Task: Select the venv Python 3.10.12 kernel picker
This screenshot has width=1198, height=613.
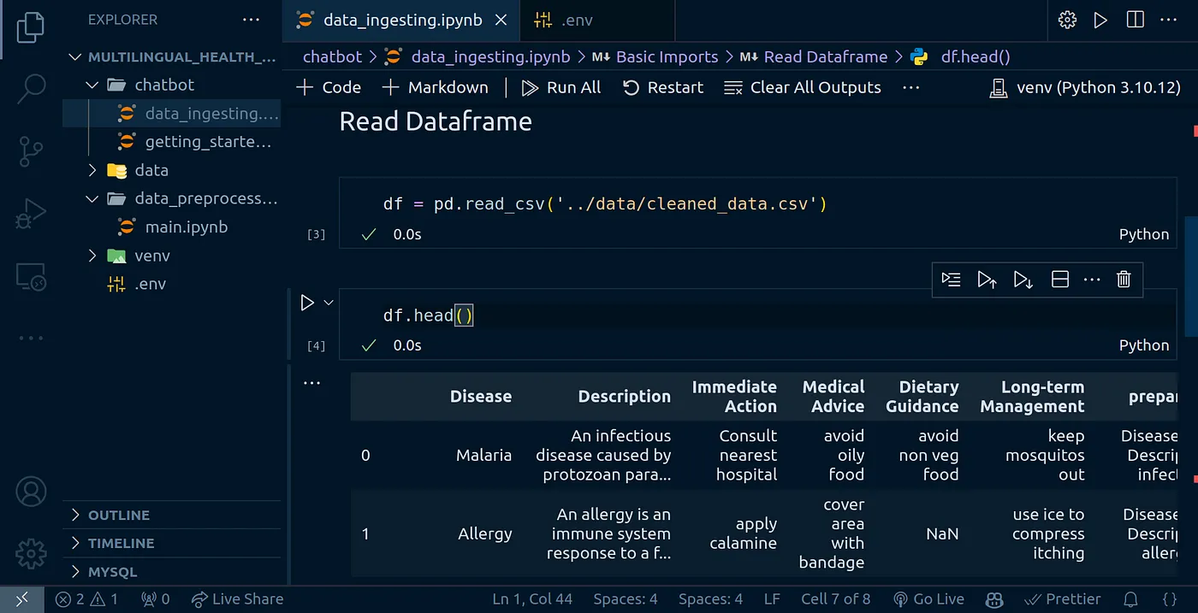Action: point(1085,87)
